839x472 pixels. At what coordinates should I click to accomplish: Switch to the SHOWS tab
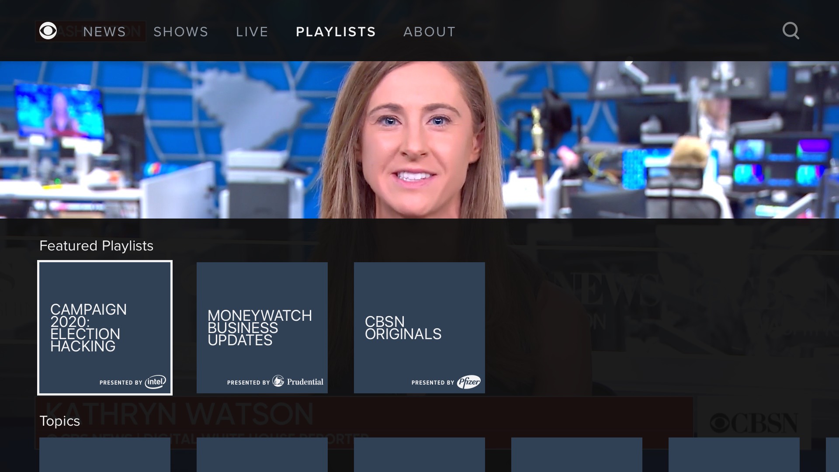(x=180, y=31)
